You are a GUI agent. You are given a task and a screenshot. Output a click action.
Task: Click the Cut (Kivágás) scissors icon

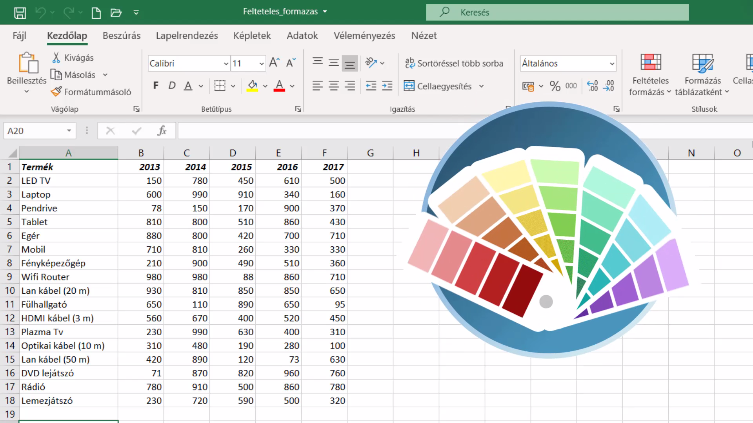[56, 58]
